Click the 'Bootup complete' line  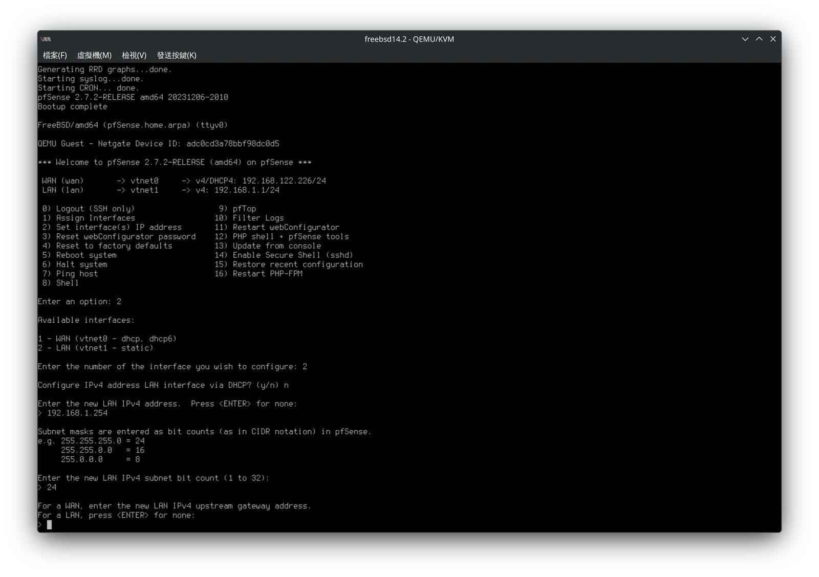[x=73, y=106]
